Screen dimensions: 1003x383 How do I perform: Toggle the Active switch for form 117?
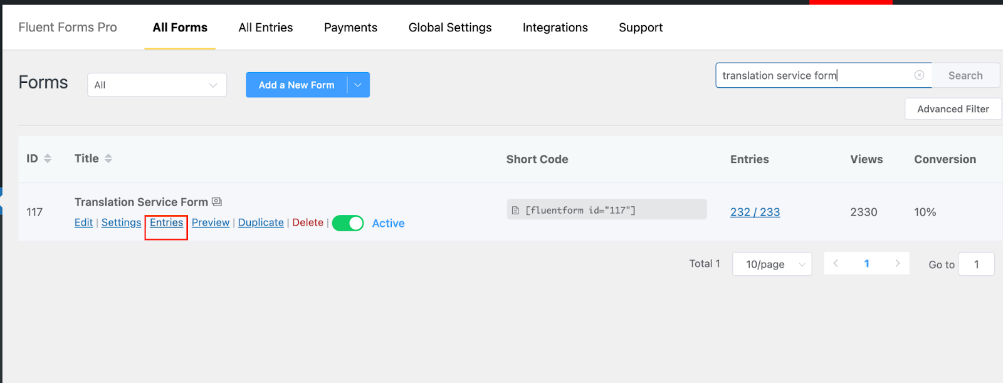[348, 223]
